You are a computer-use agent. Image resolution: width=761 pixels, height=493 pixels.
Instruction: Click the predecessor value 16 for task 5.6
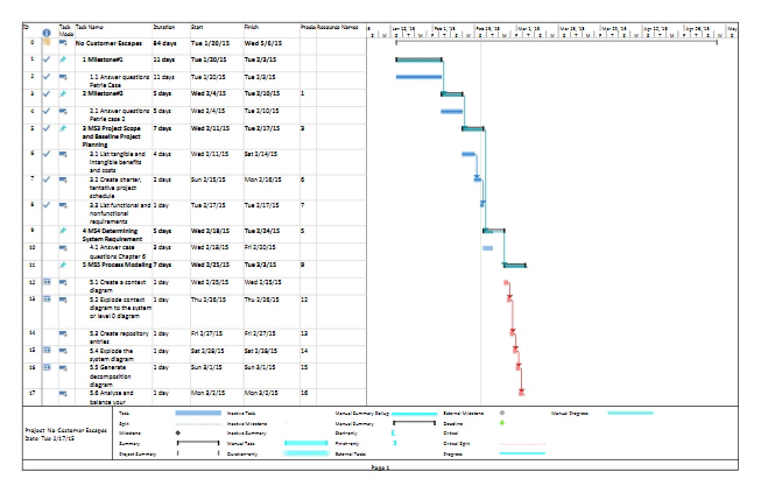click(304, 393)
